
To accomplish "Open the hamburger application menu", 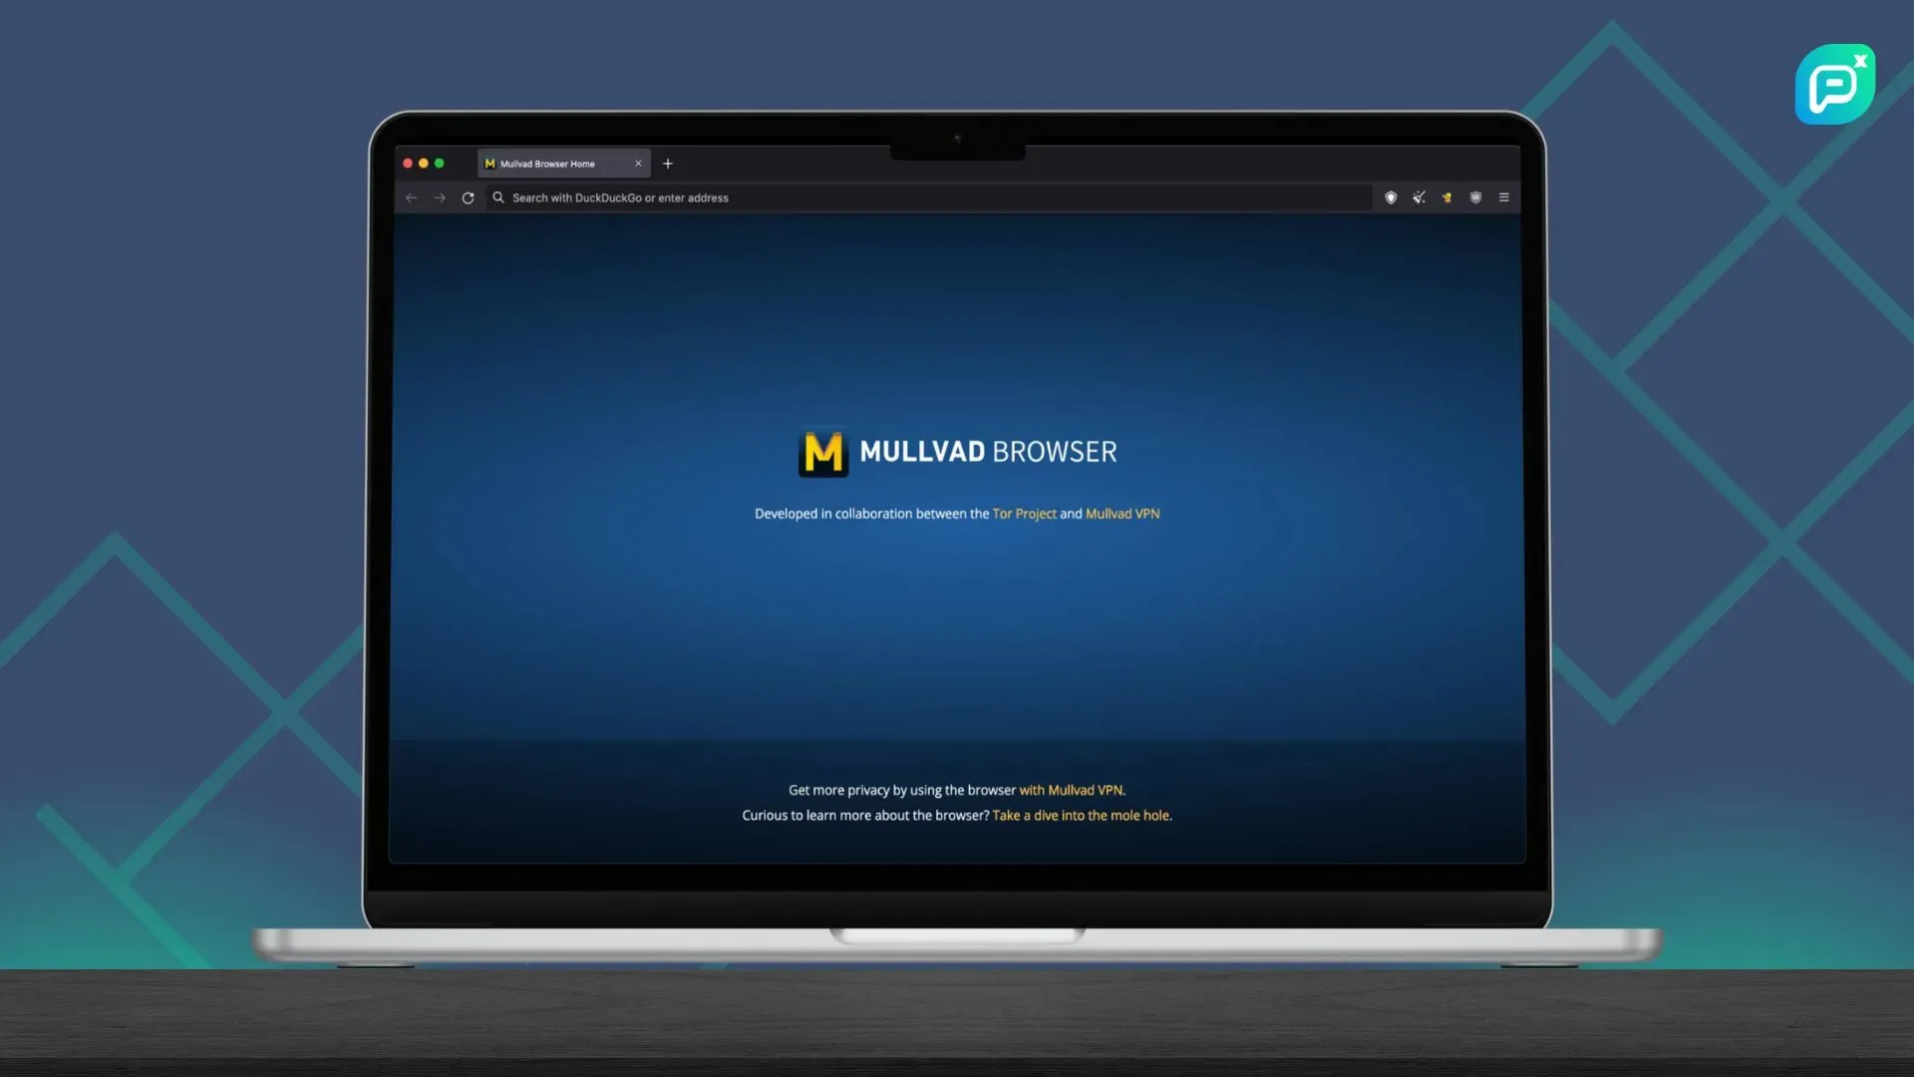I will tap(1504, 197).
